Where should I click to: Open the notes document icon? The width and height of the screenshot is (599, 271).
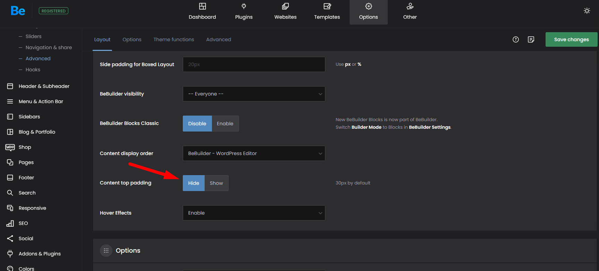531,39
